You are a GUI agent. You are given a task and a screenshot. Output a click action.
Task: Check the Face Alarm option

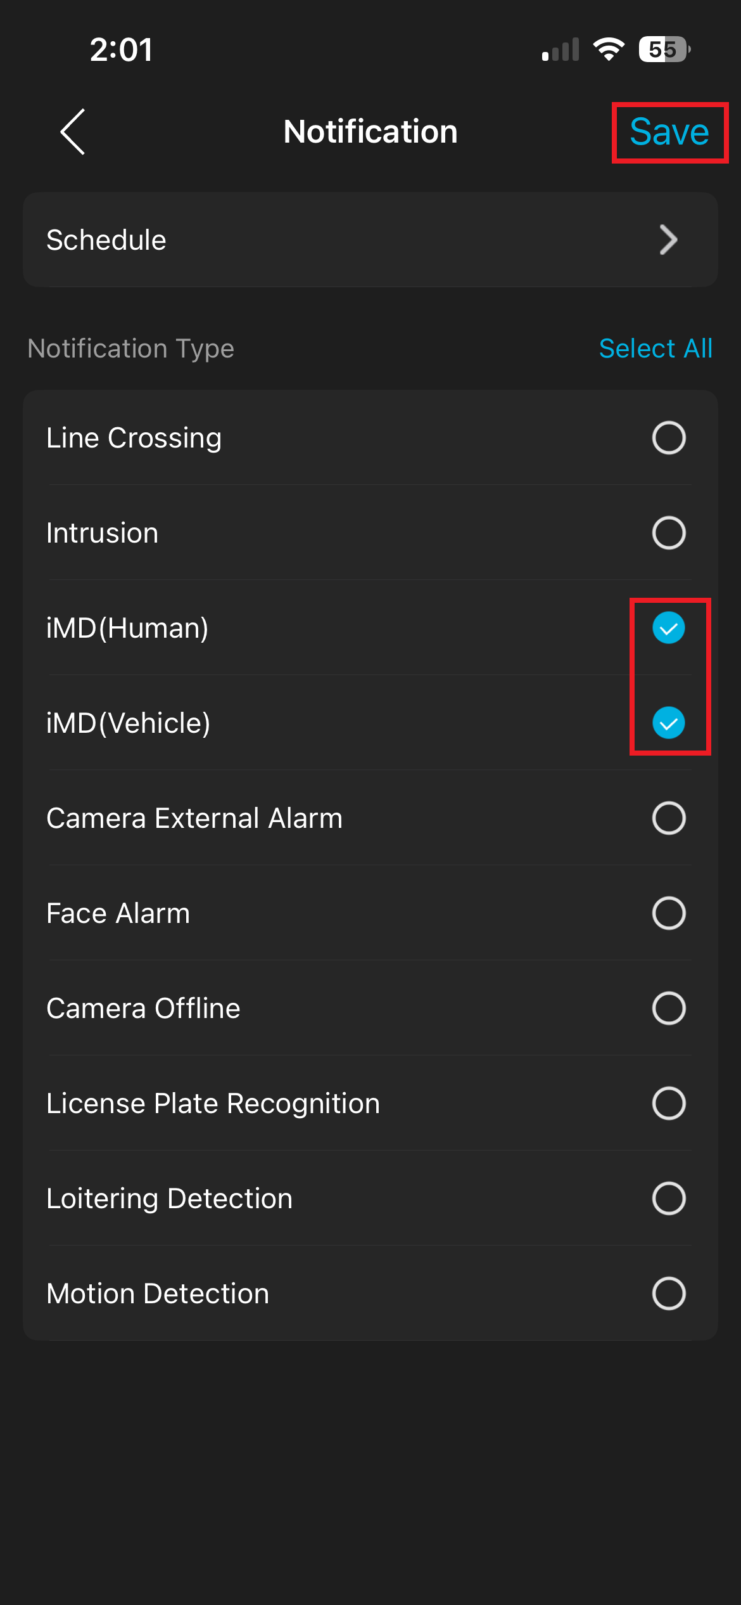pyautogui.click(x=669, y=913)
